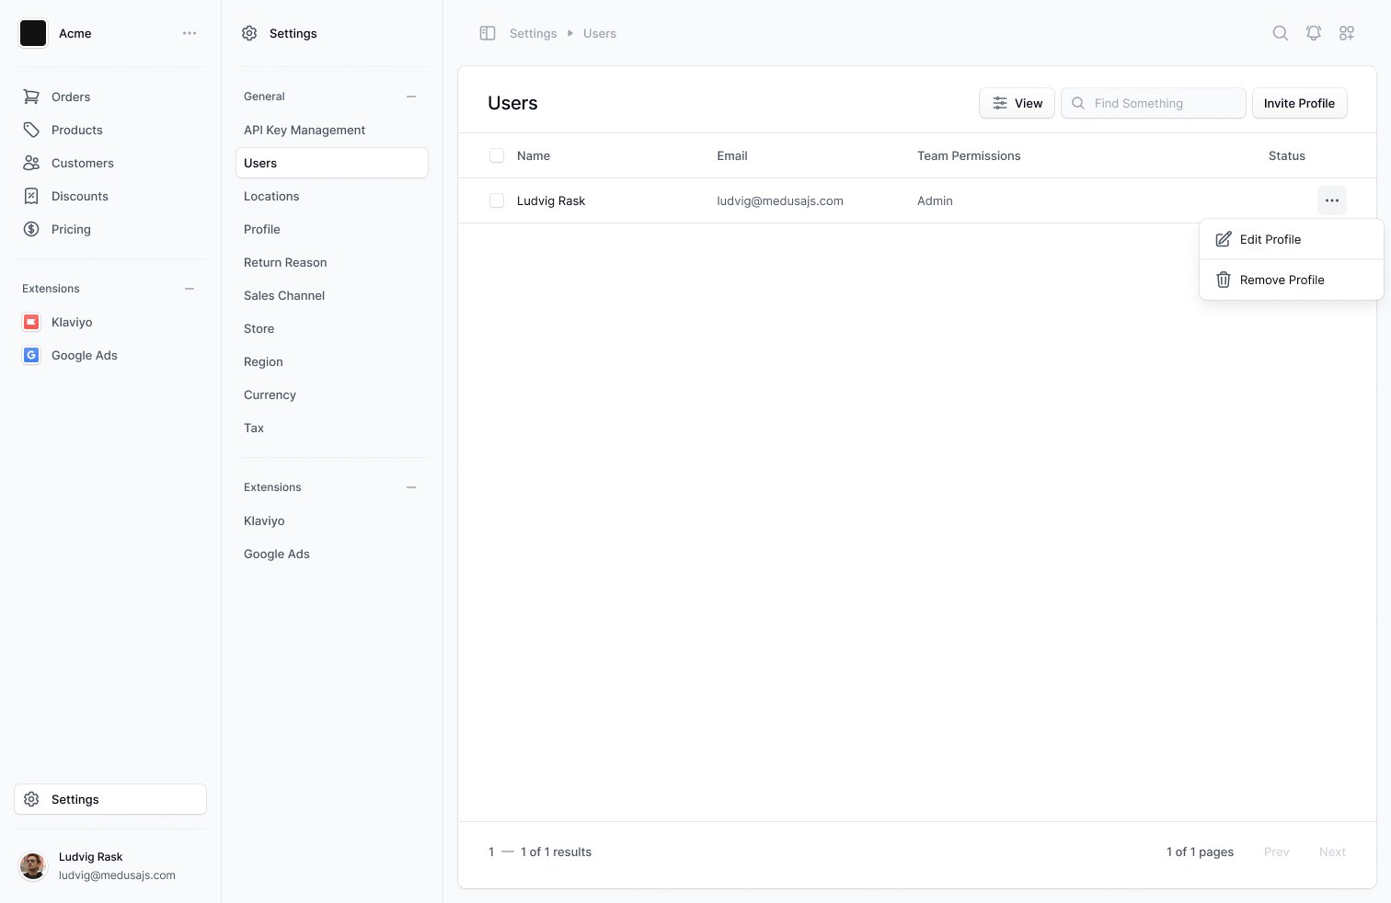Viewport: 1391px width, 903px height.
Task: Check the Ludvig Rask row checkbox
Action: click(x=497, y=200)
